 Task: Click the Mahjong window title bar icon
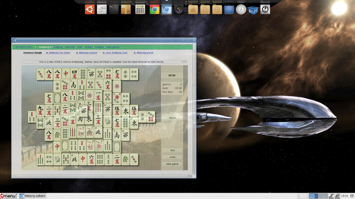[x=14, y=40]
